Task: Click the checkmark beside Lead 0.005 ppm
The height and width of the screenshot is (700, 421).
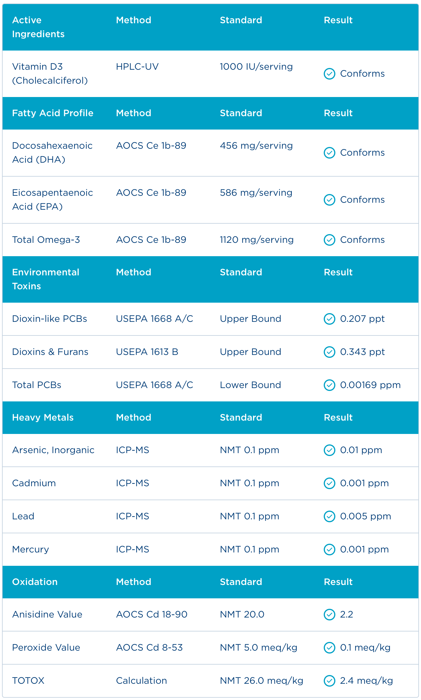Action: pyautogui.click(x=329, y=516)
